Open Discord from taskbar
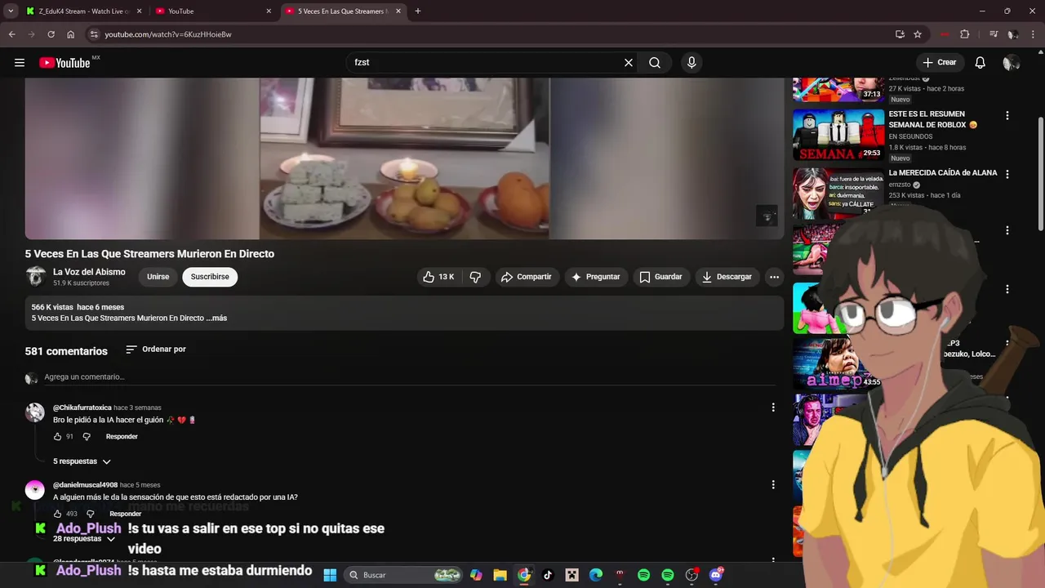The image size is (1045, 588). (716, 575)
